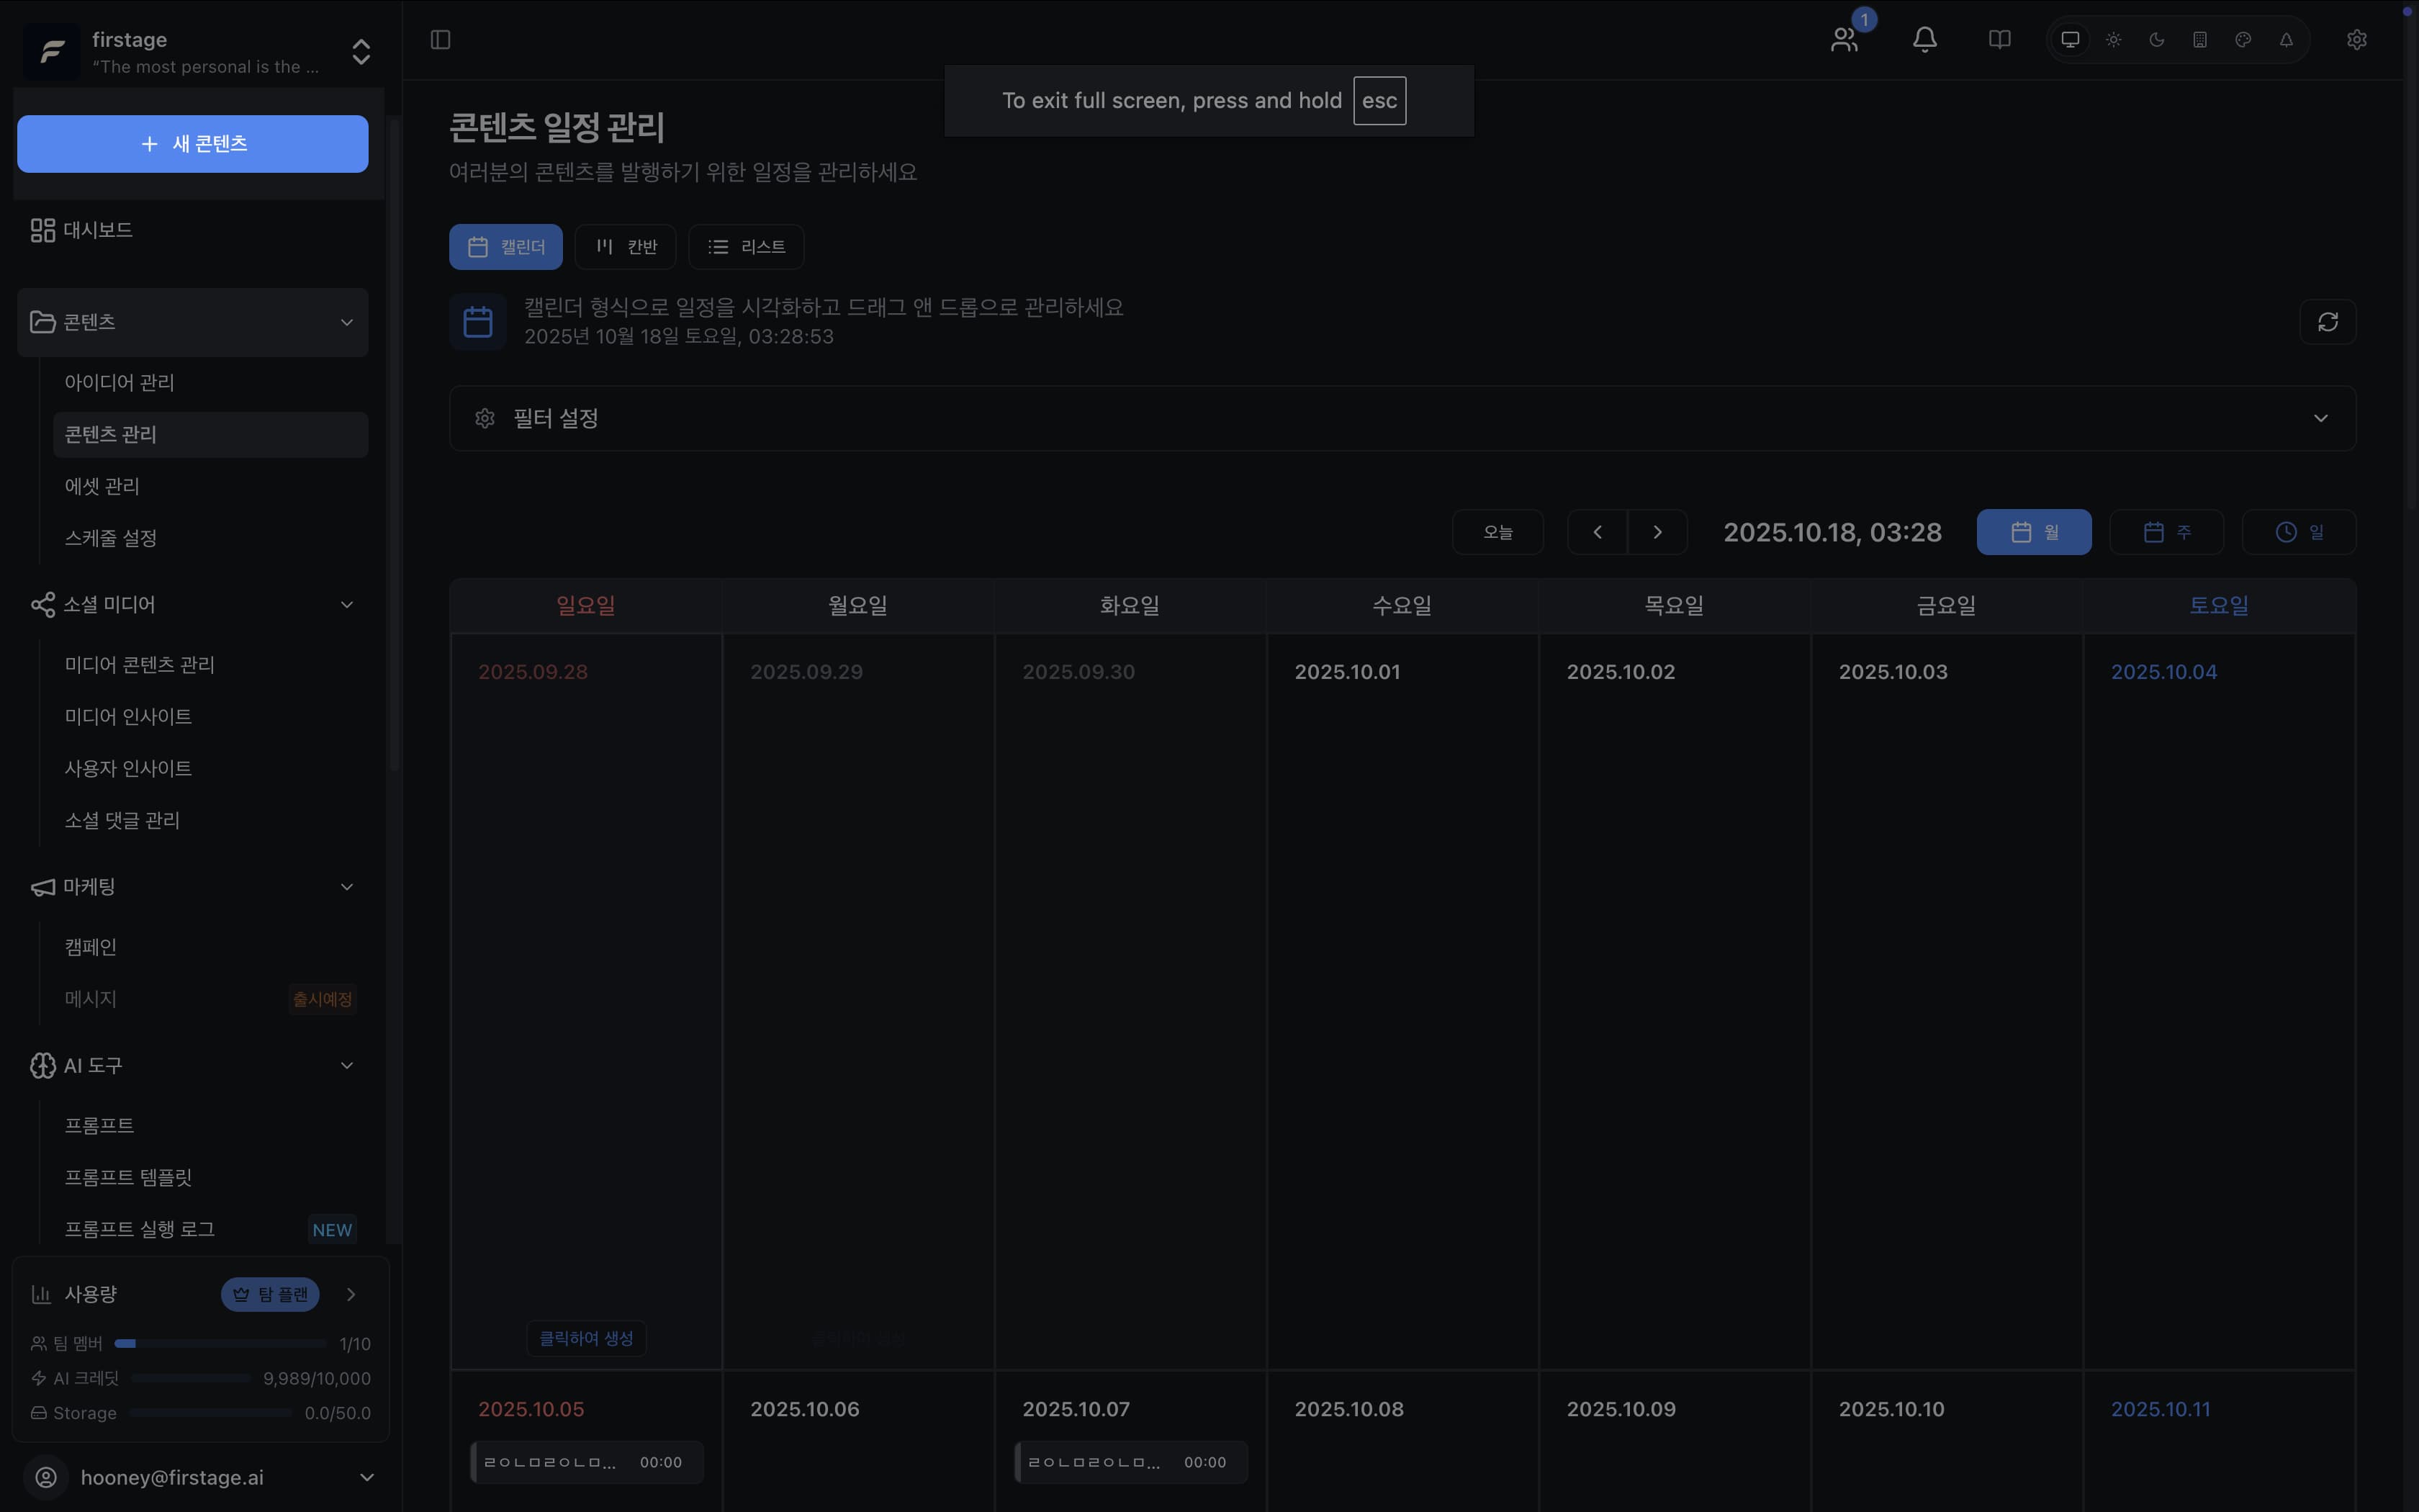Open the 2025.10.07 scheduled content item
The height and width of the screenshot is (1512, 2419).
(x=1130, y=1462)
